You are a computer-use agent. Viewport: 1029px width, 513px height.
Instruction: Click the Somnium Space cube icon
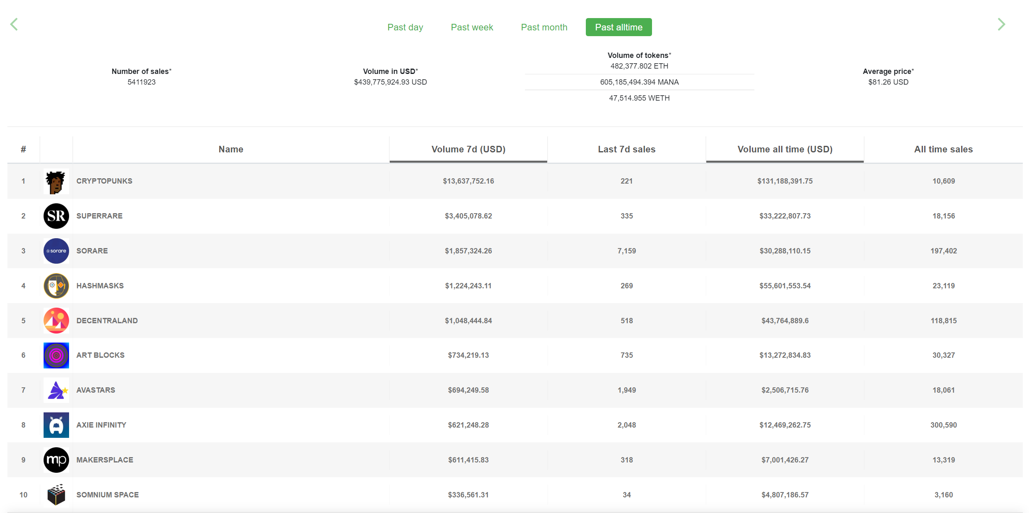pyautogui.click(x=56, y=495)
